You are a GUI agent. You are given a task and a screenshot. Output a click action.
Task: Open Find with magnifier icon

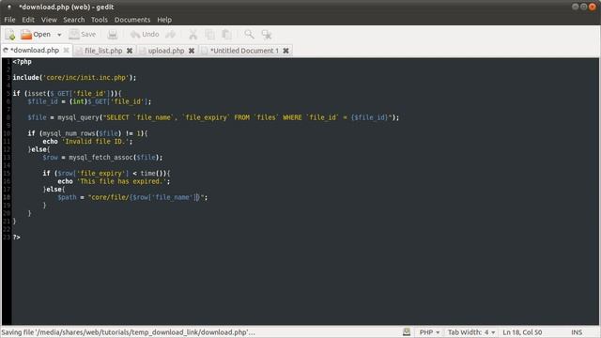pos(249,35)
